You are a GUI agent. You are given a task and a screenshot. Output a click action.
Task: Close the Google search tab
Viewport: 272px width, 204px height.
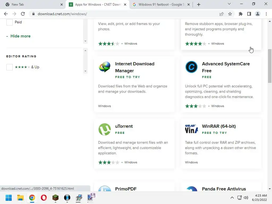click(189, 5)
